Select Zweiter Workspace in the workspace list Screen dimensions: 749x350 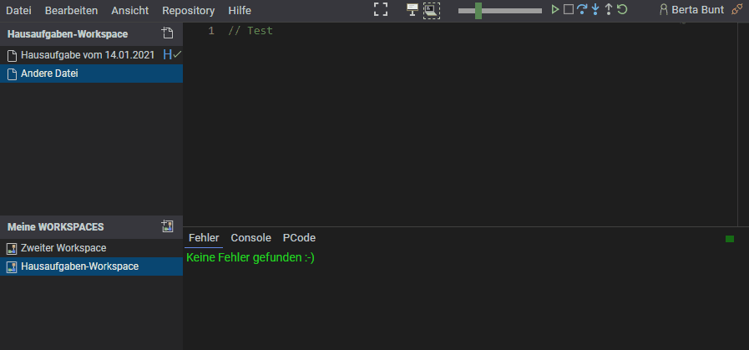(63, 248)
